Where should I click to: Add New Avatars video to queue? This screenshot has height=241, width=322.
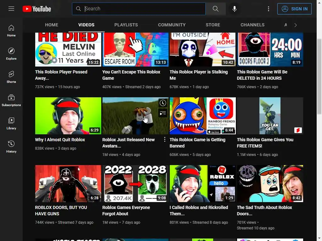click(x=163, y=113)
